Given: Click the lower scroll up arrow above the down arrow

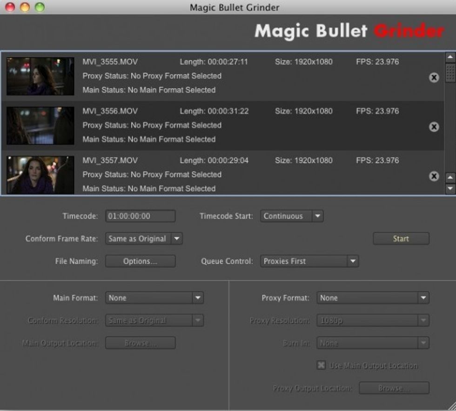Looking at the screenshot, I should [450, 177].
